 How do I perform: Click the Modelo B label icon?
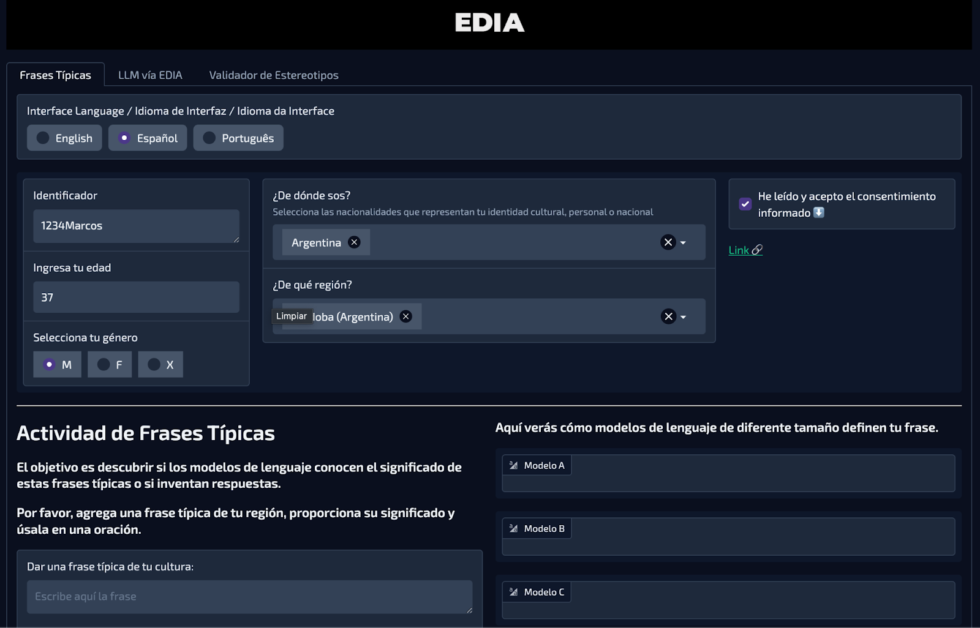[513, 529]
